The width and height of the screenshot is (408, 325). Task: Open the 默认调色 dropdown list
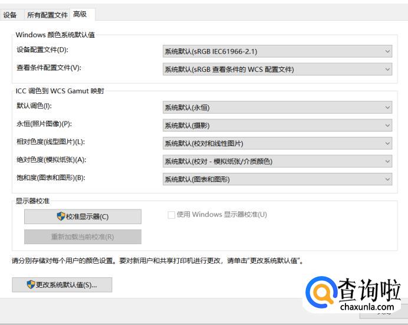tap(277, 107)
